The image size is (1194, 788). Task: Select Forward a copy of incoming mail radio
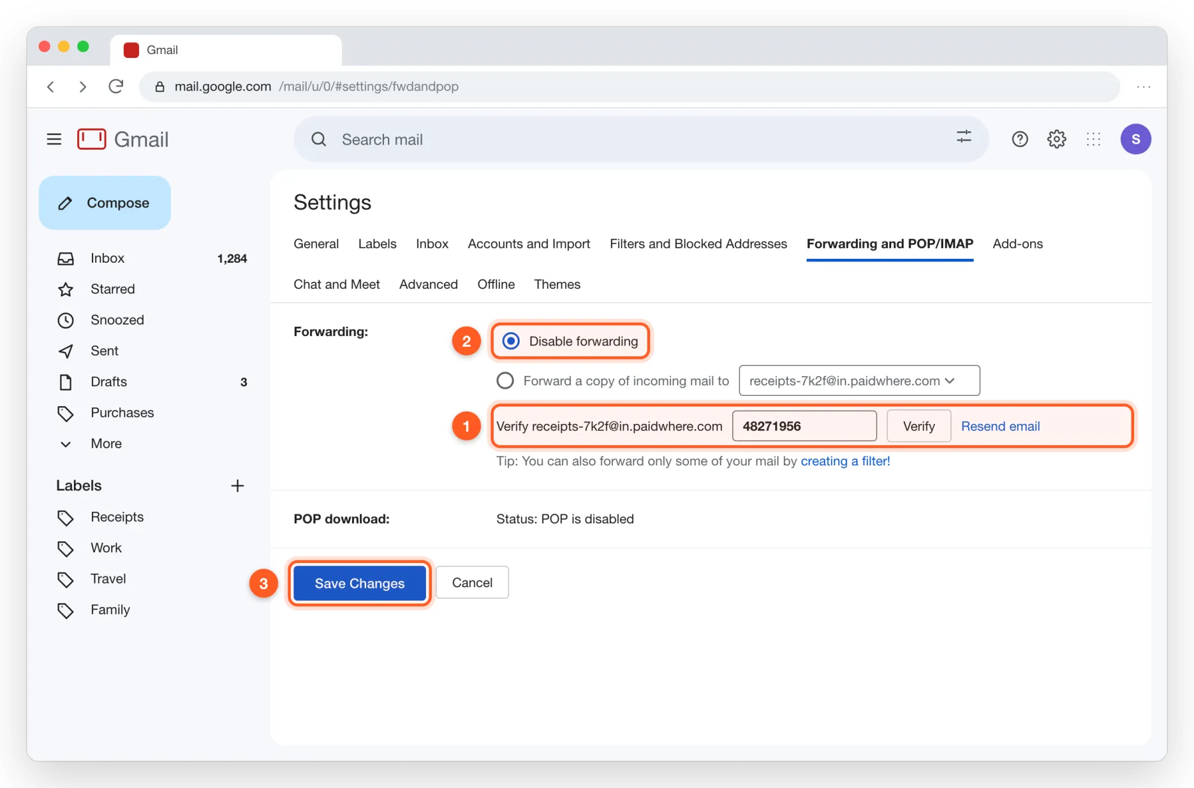coord(505,381)
